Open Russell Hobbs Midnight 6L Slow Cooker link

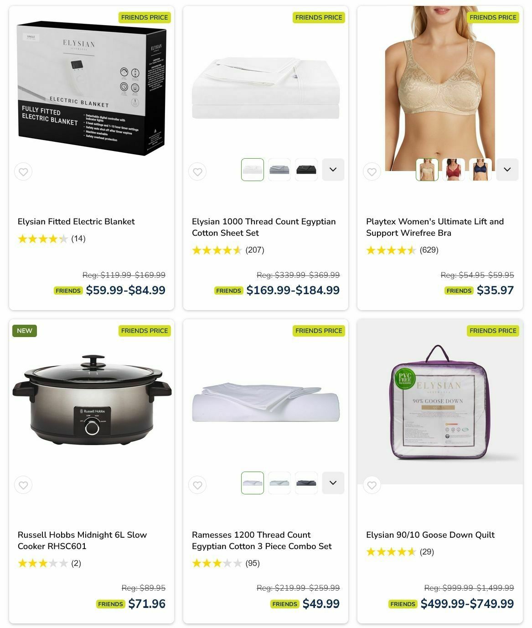pos(82,540)
